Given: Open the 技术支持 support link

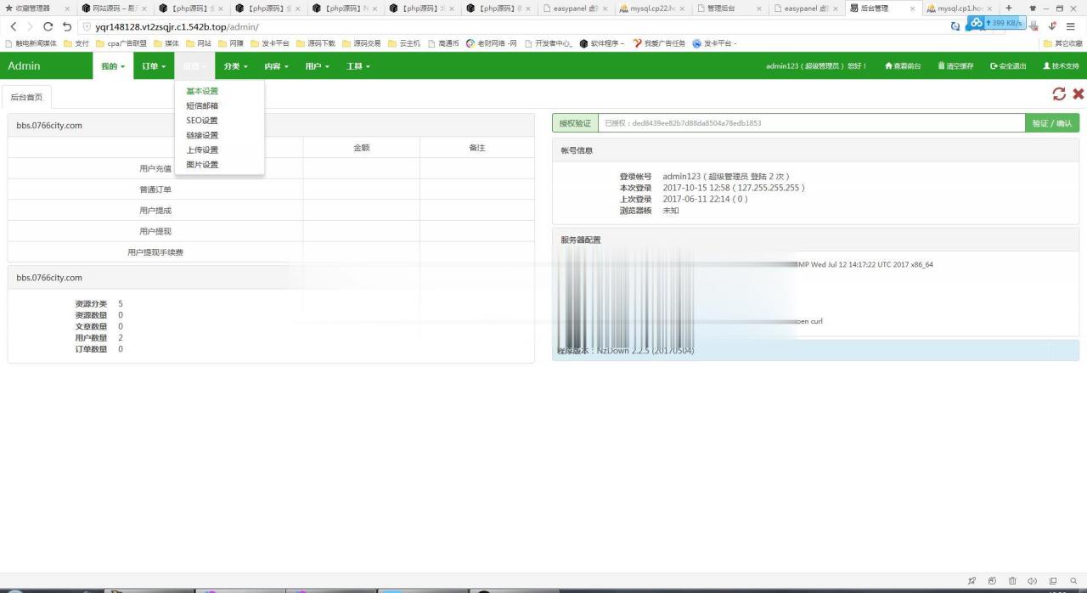Looking at the screenshot, I should click(1061, 65).
